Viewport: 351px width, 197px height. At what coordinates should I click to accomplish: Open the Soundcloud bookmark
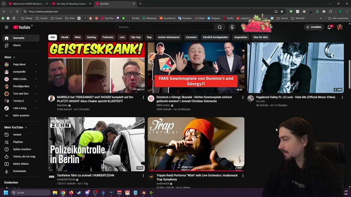point(167,18)
